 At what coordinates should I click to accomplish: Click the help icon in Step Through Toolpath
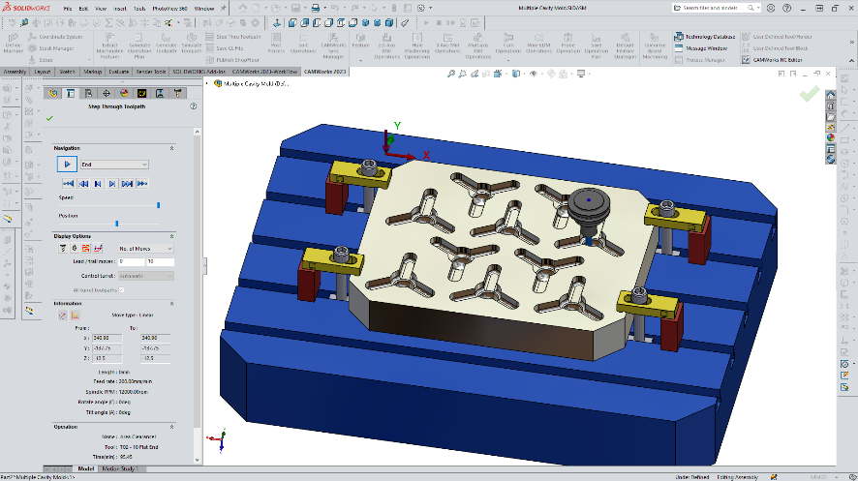tap(195, 106)
